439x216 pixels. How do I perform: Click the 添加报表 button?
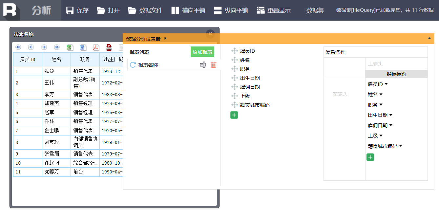coord(202,52)
